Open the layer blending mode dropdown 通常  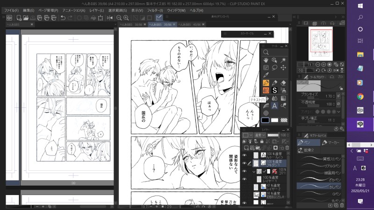(x=260, y=135)
